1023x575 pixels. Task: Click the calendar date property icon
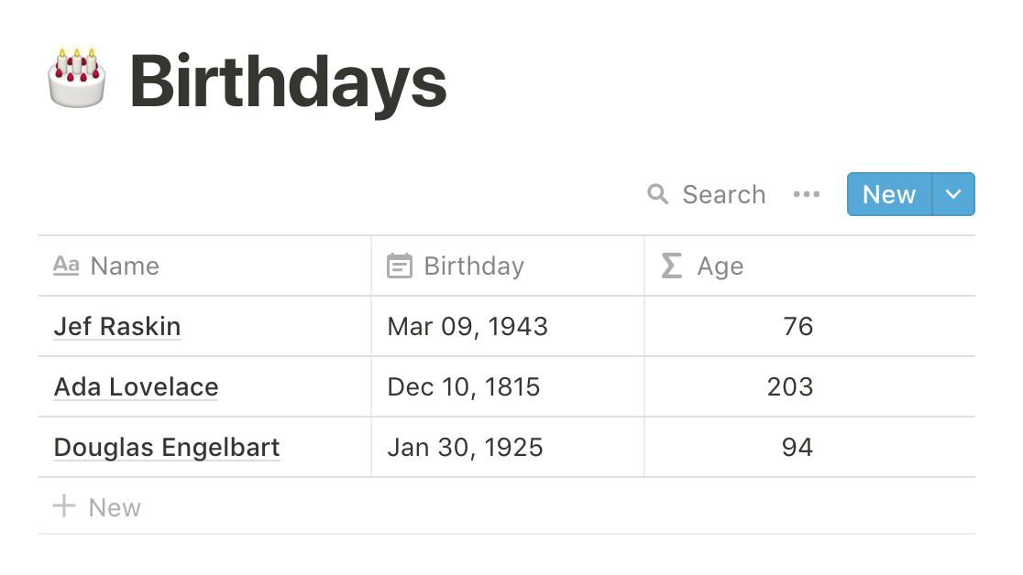pyautogui.click(x=400, y=266)
